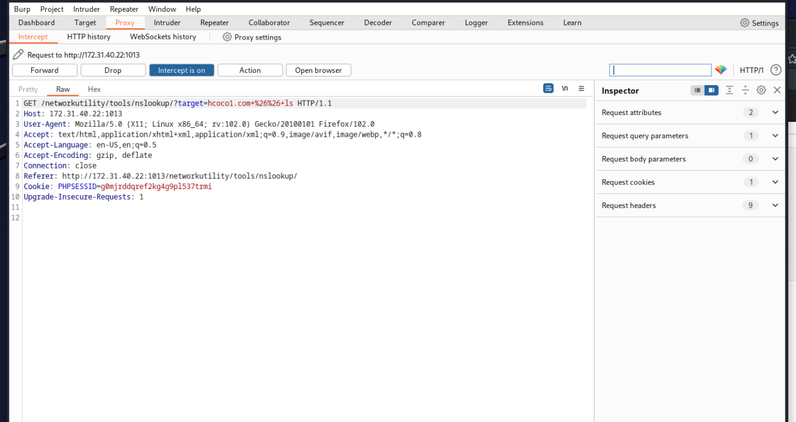Click the Upgrade-Insecure-Requests header line
The width and height of the screenshot is (796, 422).
coord(83,197)
